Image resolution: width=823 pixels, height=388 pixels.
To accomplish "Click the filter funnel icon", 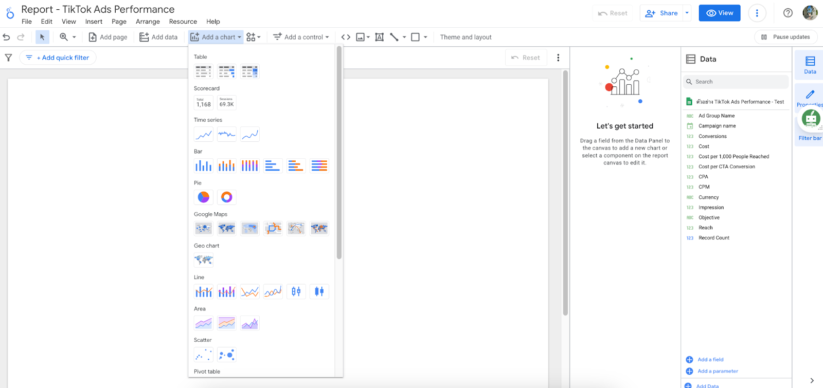I will point(8,58).
